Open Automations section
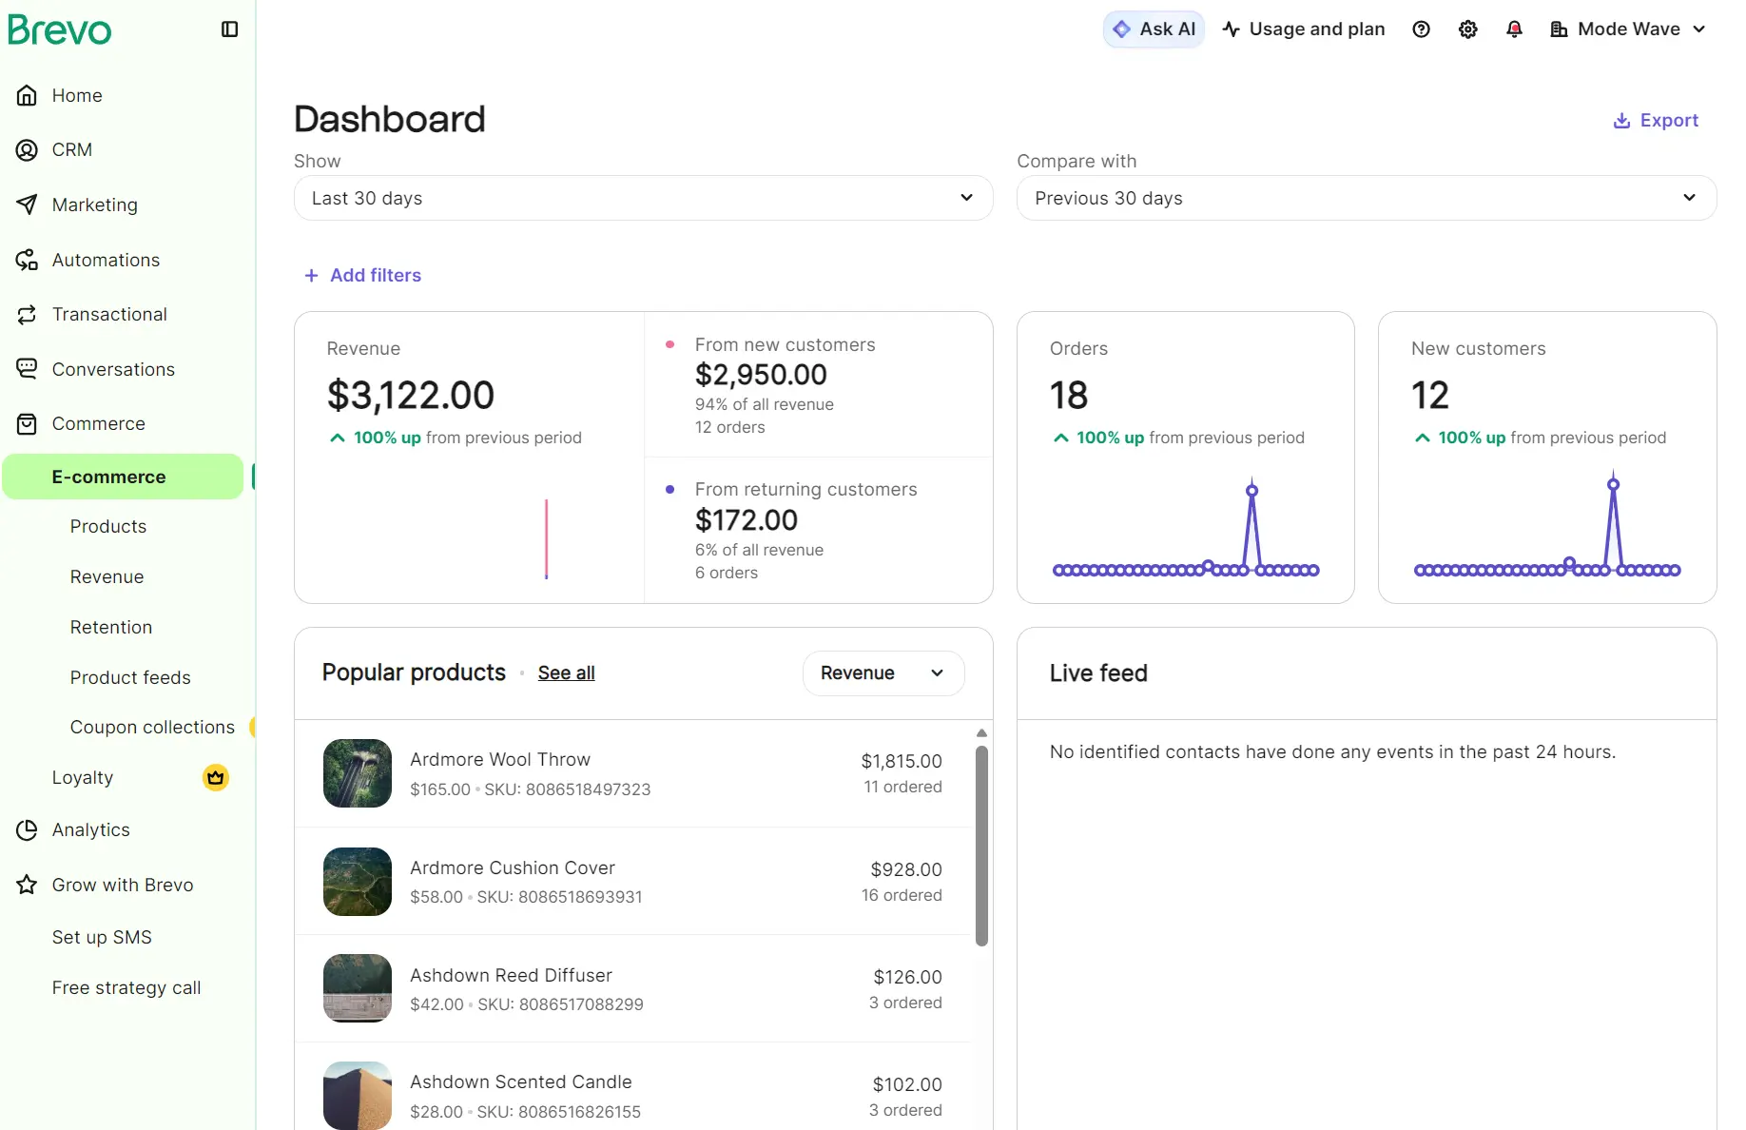This screenshot has width=1746, height=1130. coord(106,261)
